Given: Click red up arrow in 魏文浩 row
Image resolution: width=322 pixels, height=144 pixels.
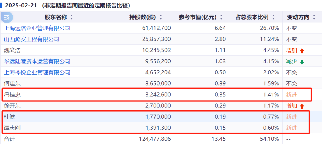Looking at the screenshot, I should (x=302, y=51).
